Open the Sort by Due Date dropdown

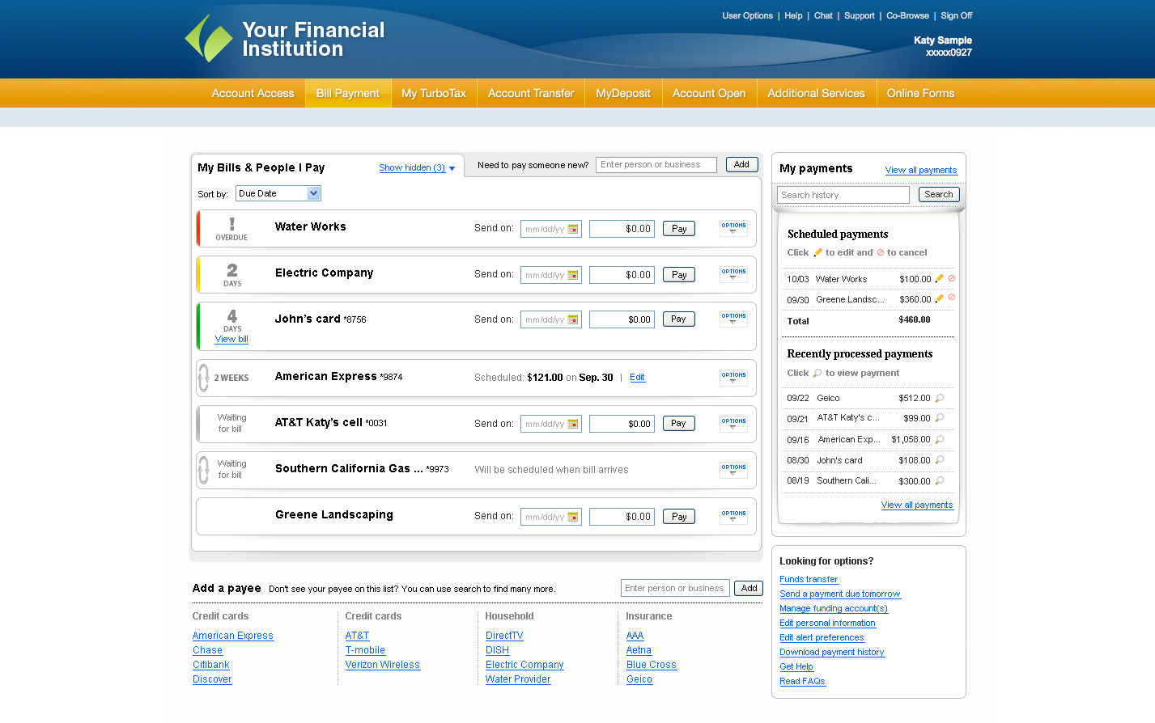(278, 193)
